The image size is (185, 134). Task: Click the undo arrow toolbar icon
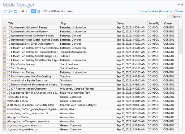[16, 11]
